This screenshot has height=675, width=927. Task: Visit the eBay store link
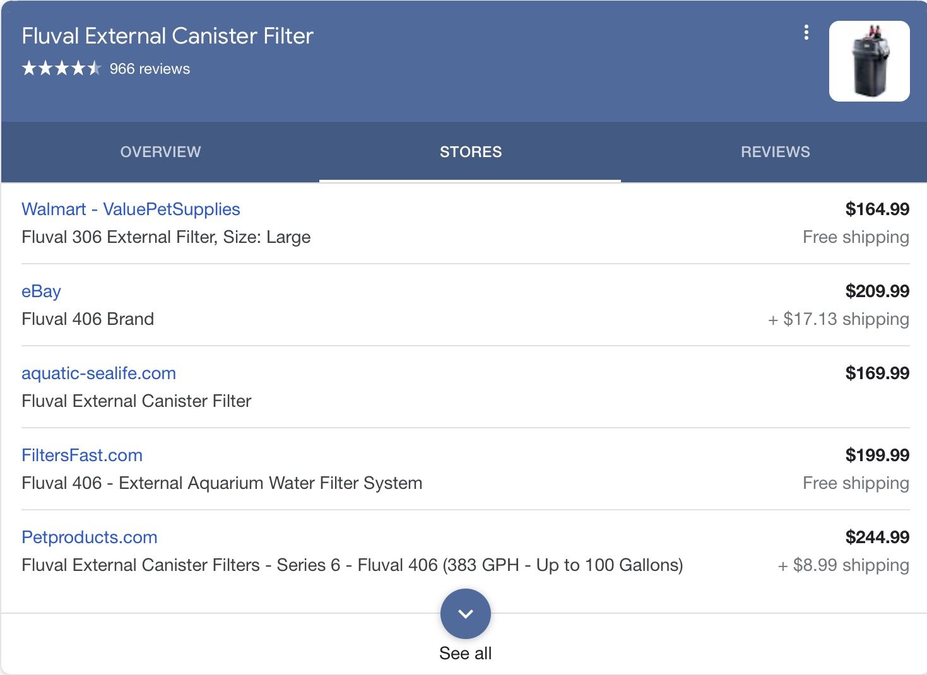coord(41,291)
